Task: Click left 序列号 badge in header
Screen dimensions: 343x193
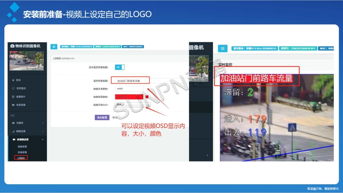Action: 108,47
